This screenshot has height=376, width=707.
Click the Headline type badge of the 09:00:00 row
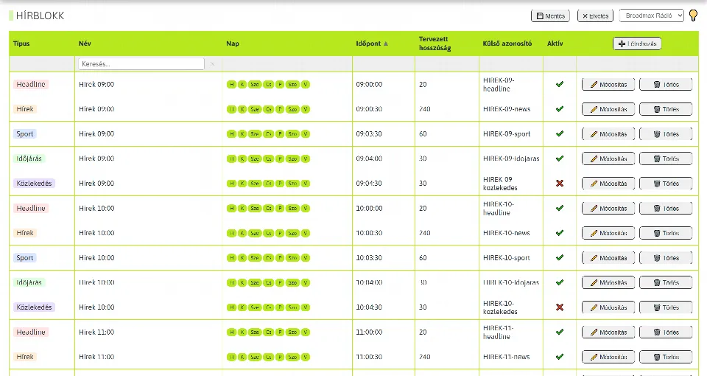click(x=31, y=84)
